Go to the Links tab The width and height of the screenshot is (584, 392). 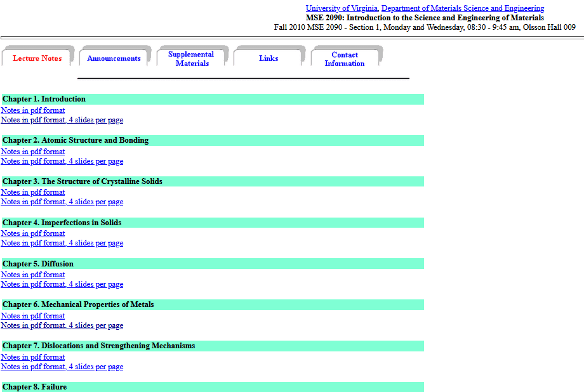[269, 58]
